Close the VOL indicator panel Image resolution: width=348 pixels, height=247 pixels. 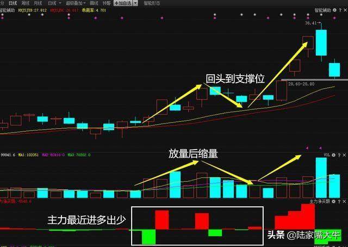point(344,155)
